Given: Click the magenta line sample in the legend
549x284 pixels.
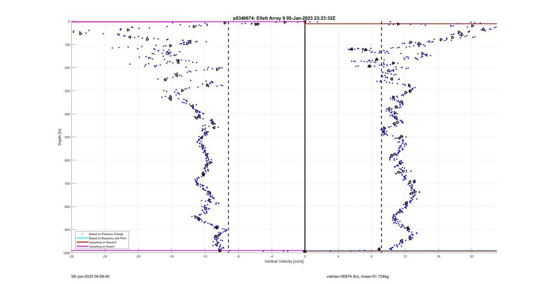Looking at the screenshot, I should coord(82,247).
